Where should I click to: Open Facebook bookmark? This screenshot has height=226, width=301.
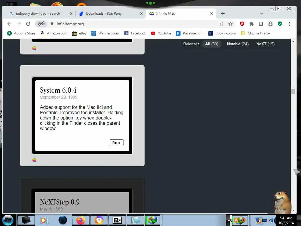[135, 33]
